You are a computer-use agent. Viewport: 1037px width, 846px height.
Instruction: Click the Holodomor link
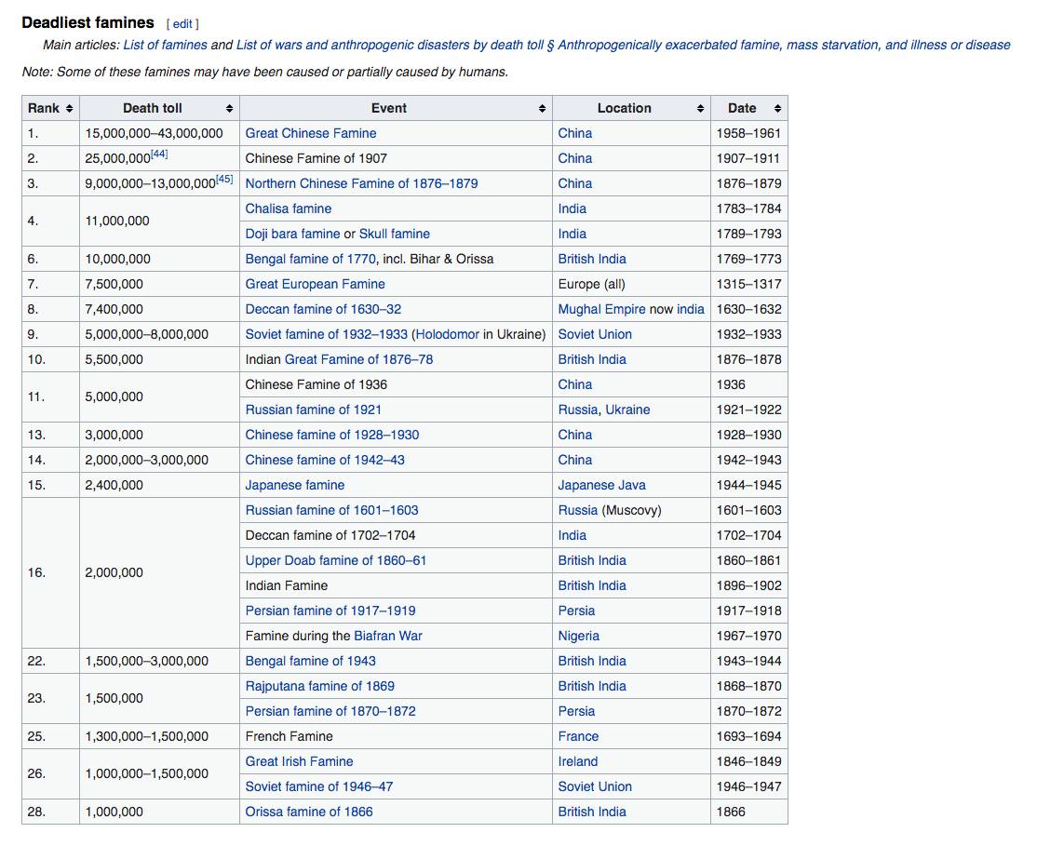tap(448, 334)
